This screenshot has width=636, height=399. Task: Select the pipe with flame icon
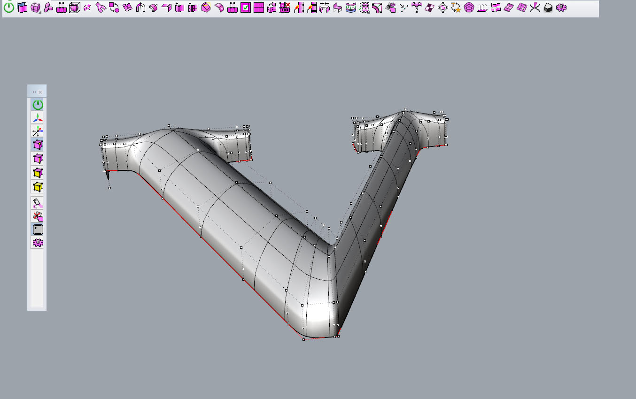point(298,8)
